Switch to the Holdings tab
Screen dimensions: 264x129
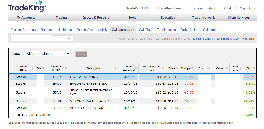65,30
